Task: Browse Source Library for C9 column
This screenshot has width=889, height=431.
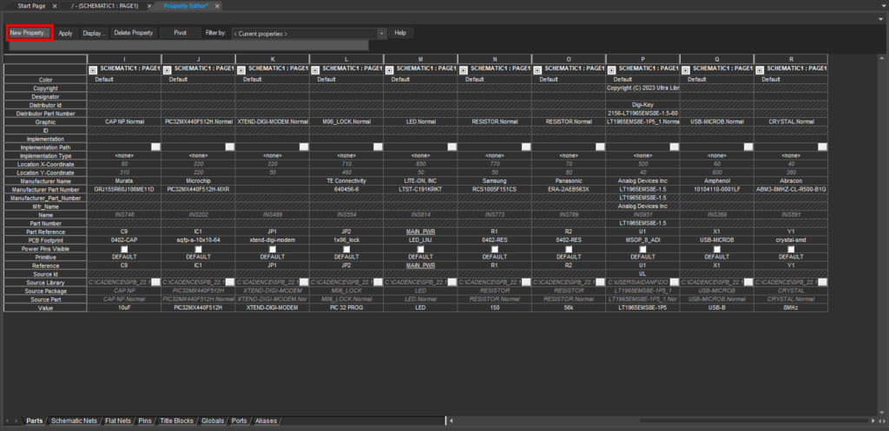Action: pos(156,282)
